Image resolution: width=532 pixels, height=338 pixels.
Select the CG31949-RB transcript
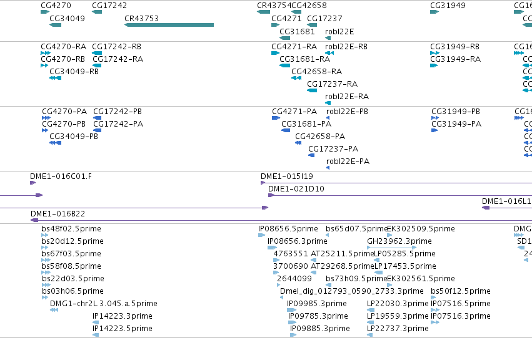point(434,53)
